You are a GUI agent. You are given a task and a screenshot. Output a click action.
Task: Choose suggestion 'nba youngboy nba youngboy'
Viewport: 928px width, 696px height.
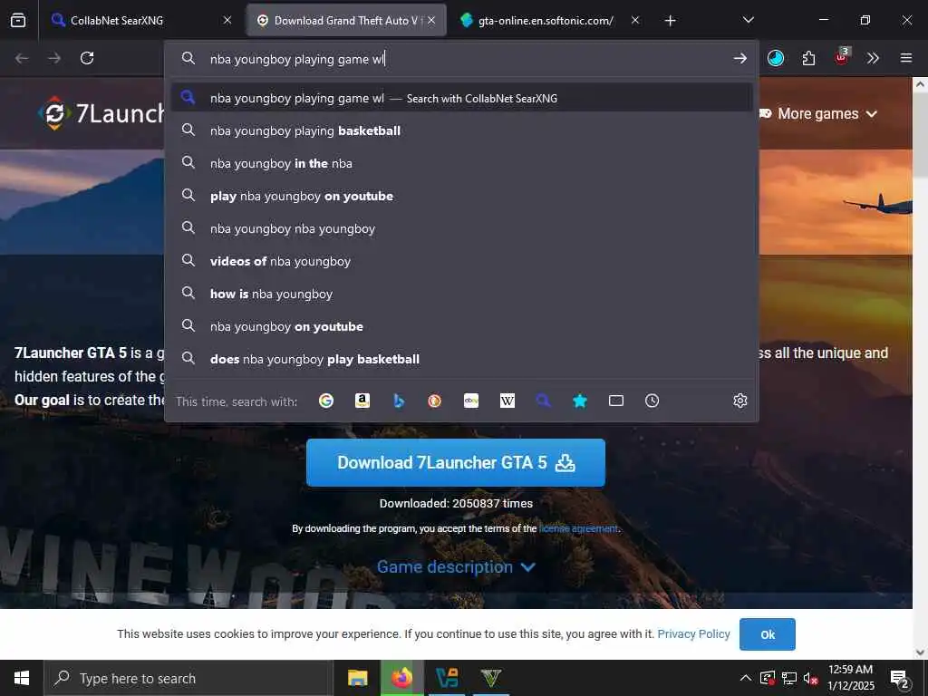click(461, 228)
